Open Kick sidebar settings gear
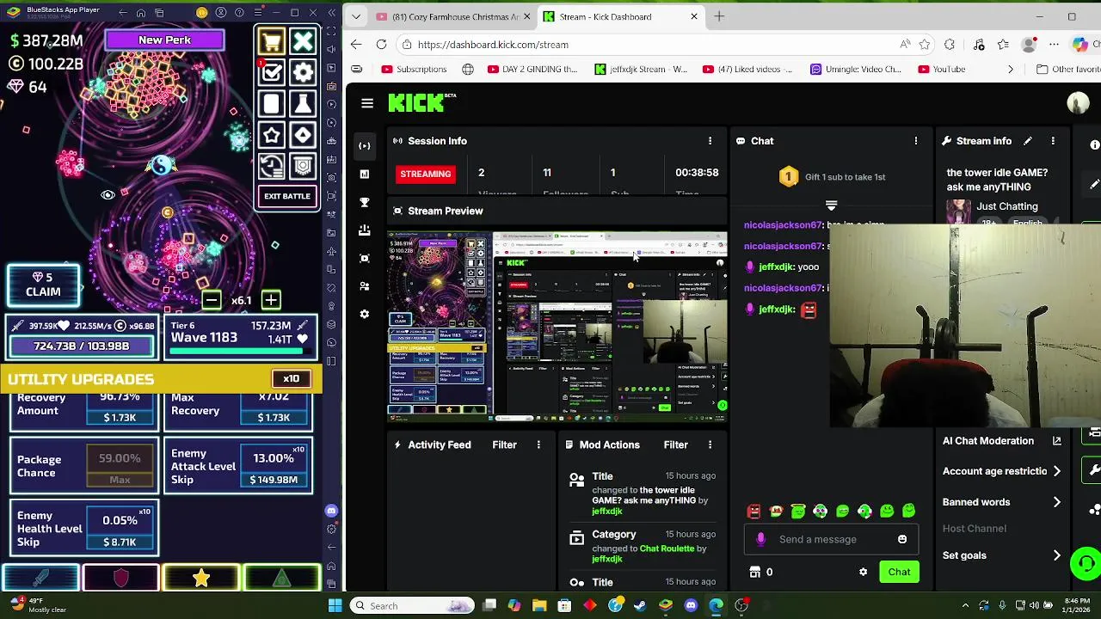The width and height of the screenshot is (1101, 619). point(365,314)
